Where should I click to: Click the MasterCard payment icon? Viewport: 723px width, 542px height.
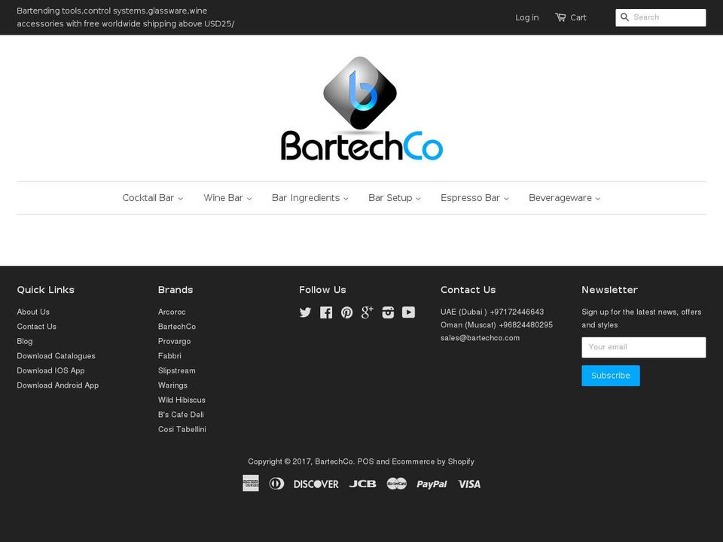click(x=397, y=483)
